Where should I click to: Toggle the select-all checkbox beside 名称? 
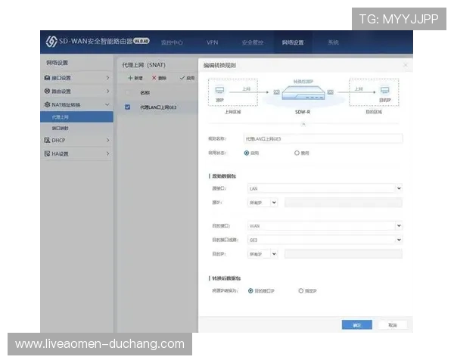click(x=127, y=92)
